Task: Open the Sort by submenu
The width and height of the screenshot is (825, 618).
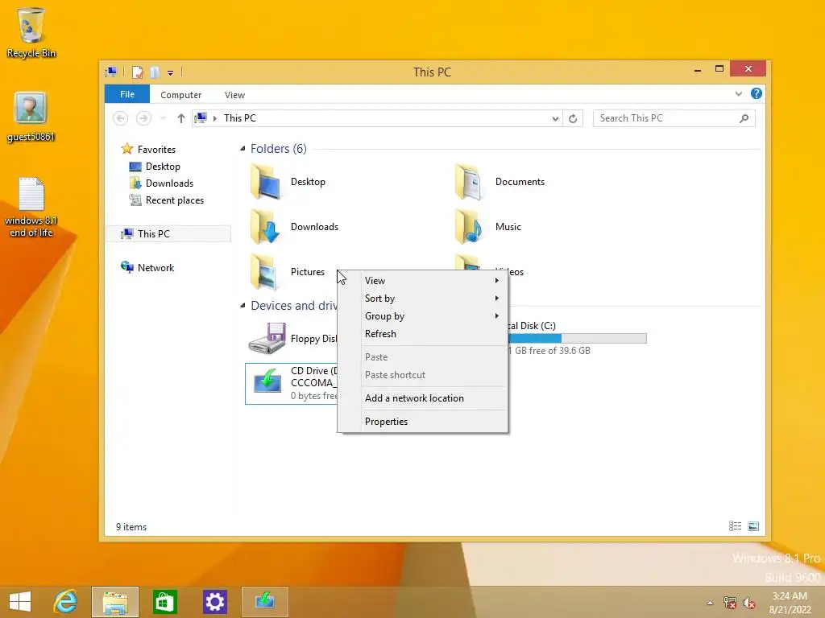Action: pyautogui.click(x=422, y=299)
